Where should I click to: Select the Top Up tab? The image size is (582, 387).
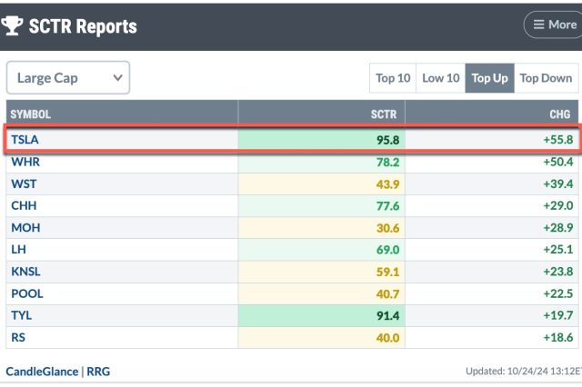tap(489, 78)
